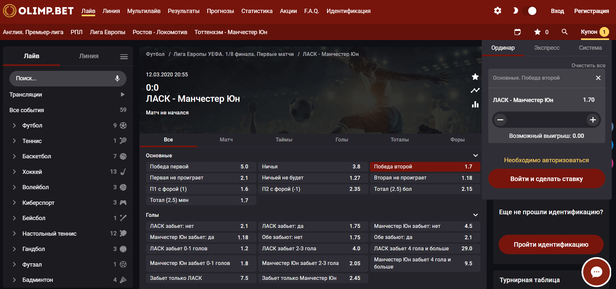Screen dimensions: 616x289
Task: Open the search magnifier icon
Action: (x=565, y=32)
